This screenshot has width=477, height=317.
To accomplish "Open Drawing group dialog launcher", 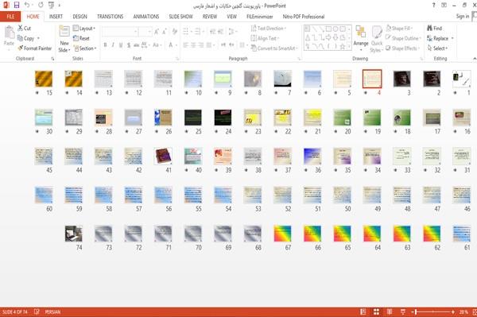I will click(x=421, y=59).
